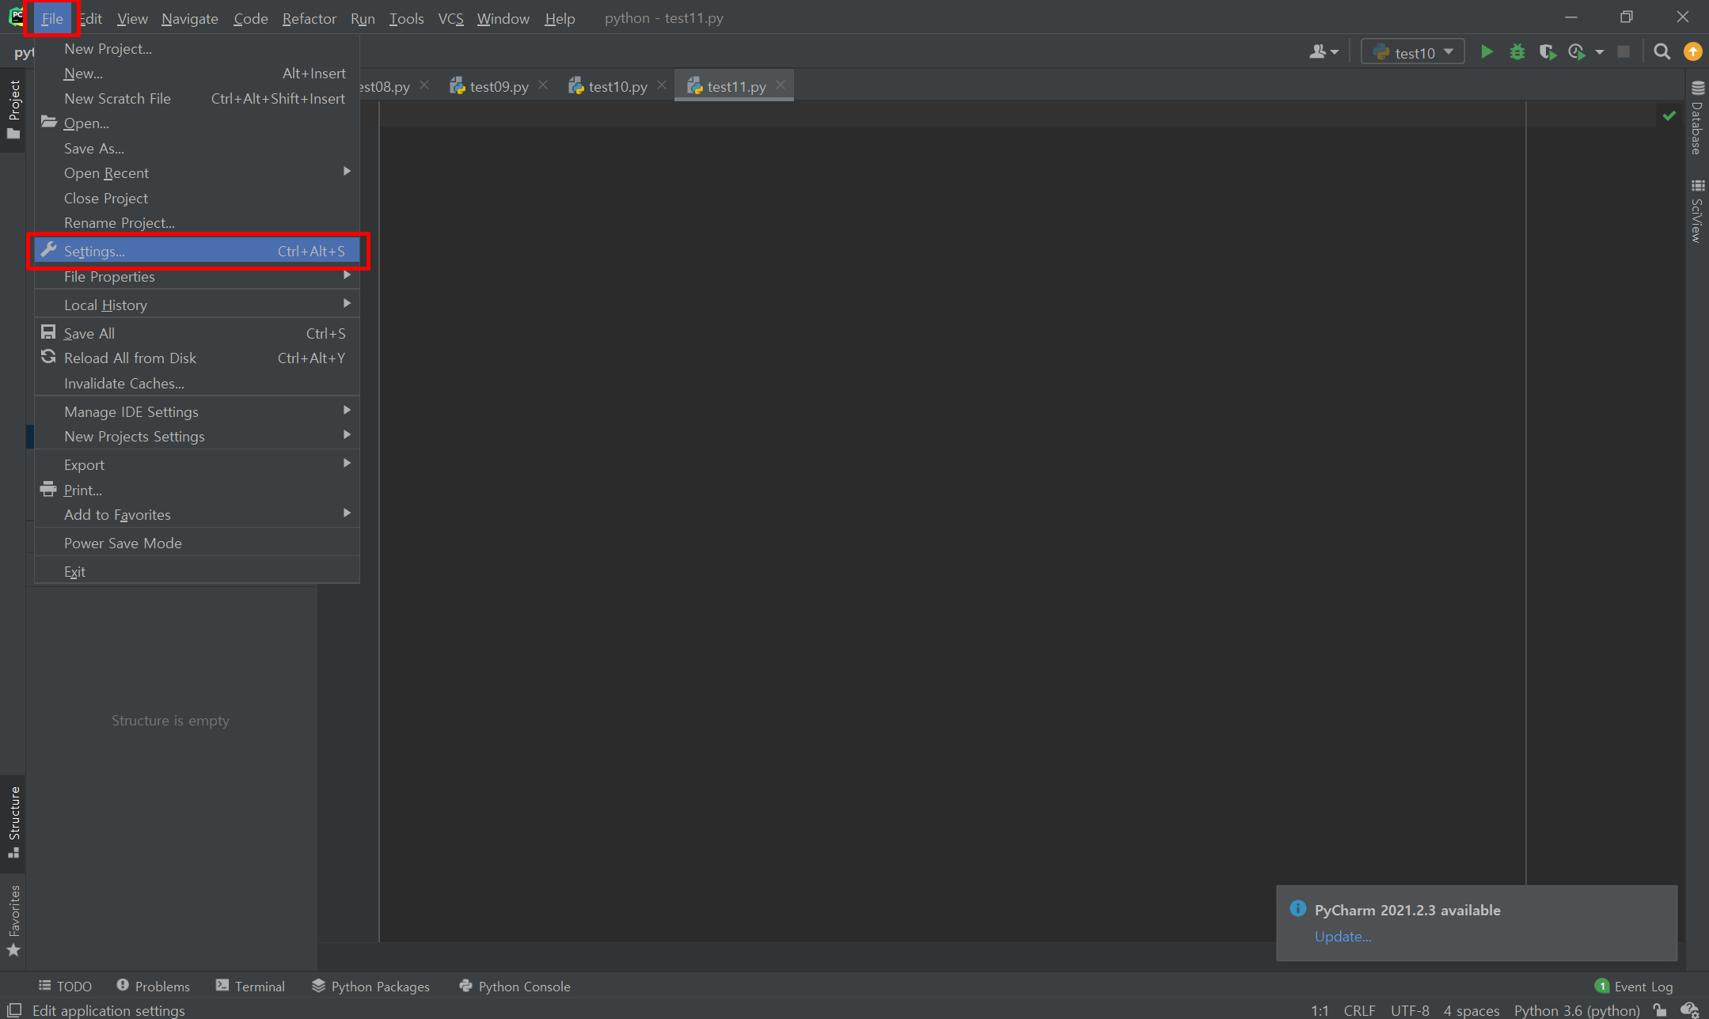Click the orange update arrow icon
Screen dimensions: 1709x1019
tap(1692, 52)
